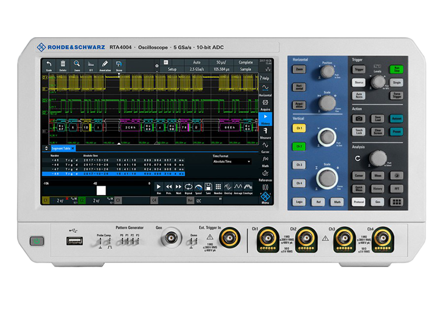Push the green Ch 2 hardware key
The image size is (443, 320).
[299, 146]
